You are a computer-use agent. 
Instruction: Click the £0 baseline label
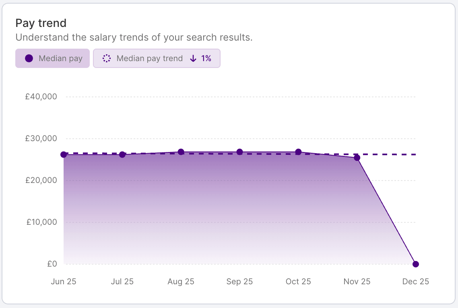(53, 264)
